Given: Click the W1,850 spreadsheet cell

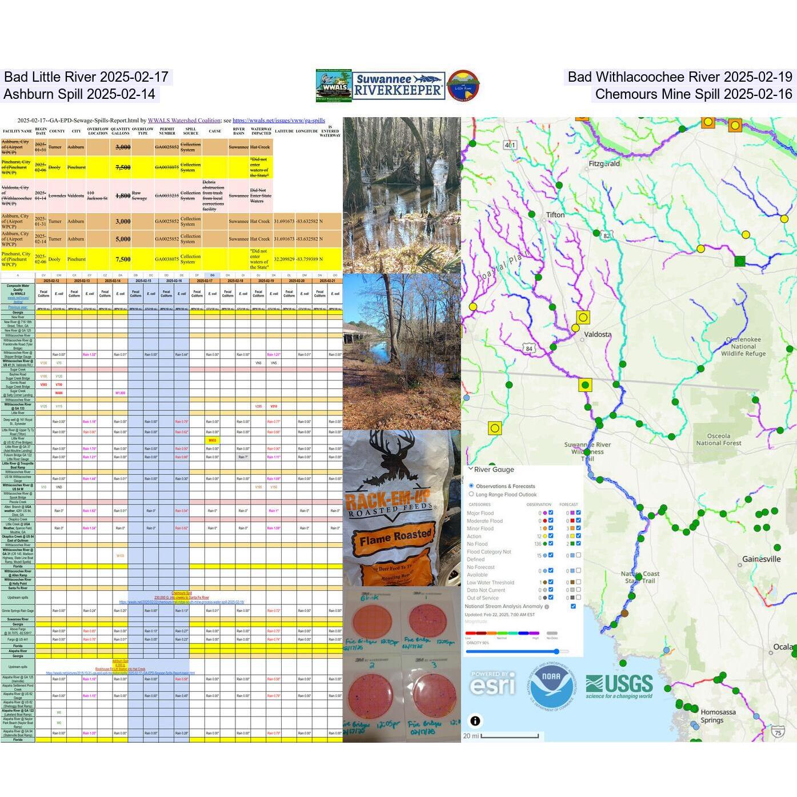Looking at the screenshot, I should point(120,393).
